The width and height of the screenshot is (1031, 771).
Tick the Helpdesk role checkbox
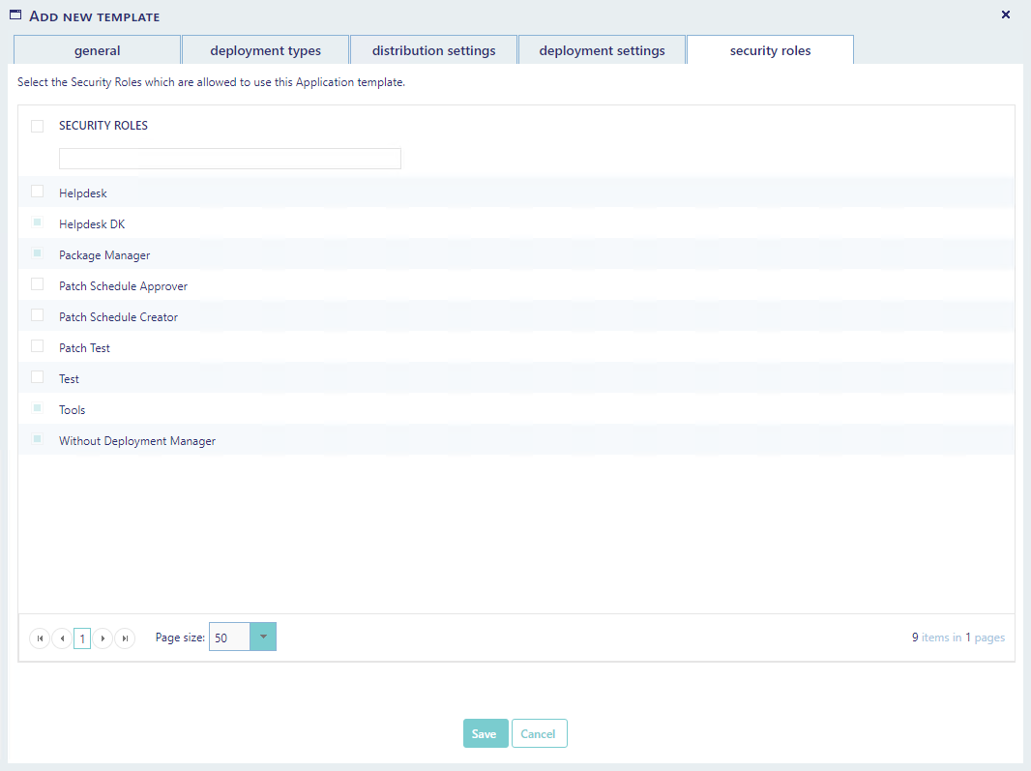[x=38, y=192]
